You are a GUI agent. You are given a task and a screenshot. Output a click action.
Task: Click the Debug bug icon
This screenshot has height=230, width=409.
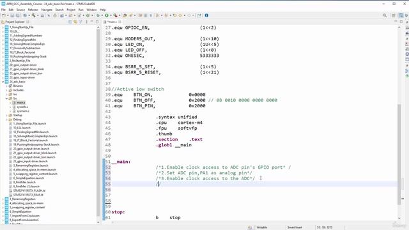point(98,15)
